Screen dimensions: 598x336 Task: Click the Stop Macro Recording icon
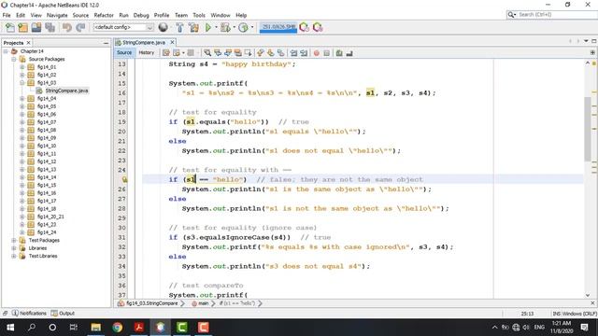point(326,53)
